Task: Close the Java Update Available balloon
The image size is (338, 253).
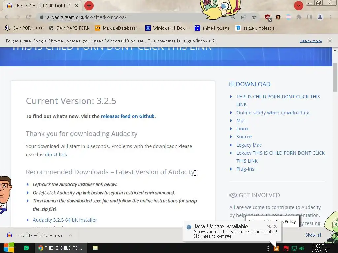Action: point(275,226)
